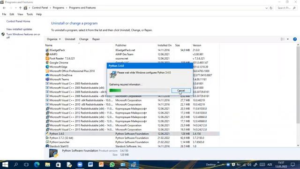Sort the list by the Publisher column

click(x=121, y=46)
